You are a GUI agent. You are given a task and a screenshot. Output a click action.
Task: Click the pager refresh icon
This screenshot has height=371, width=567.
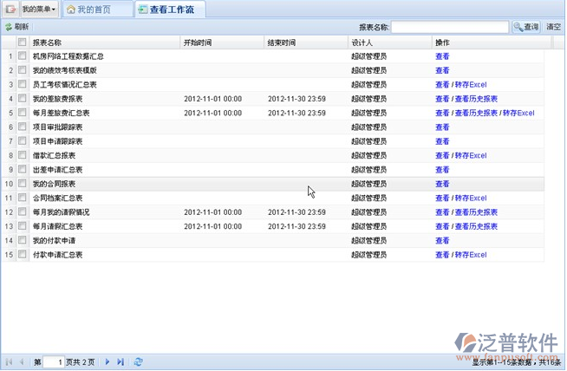[139, 361]
